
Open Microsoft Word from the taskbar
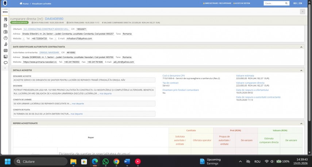tap(127, 162)
